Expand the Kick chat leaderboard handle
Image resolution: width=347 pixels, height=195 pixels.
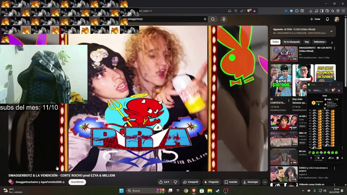point(325,108)
